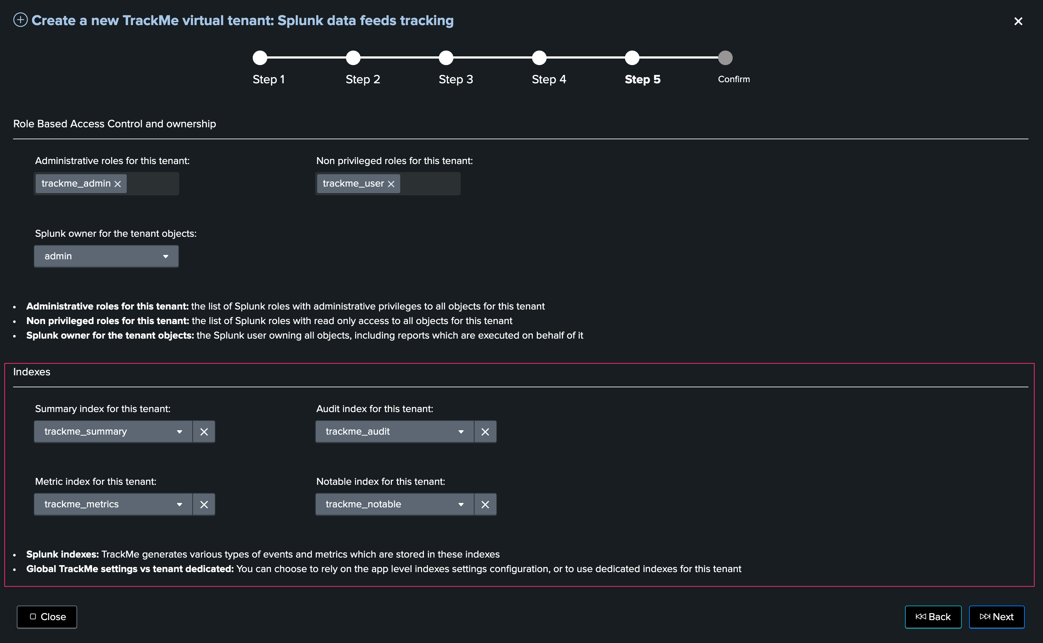Click the plus icon beside the title

pos(20,20)
